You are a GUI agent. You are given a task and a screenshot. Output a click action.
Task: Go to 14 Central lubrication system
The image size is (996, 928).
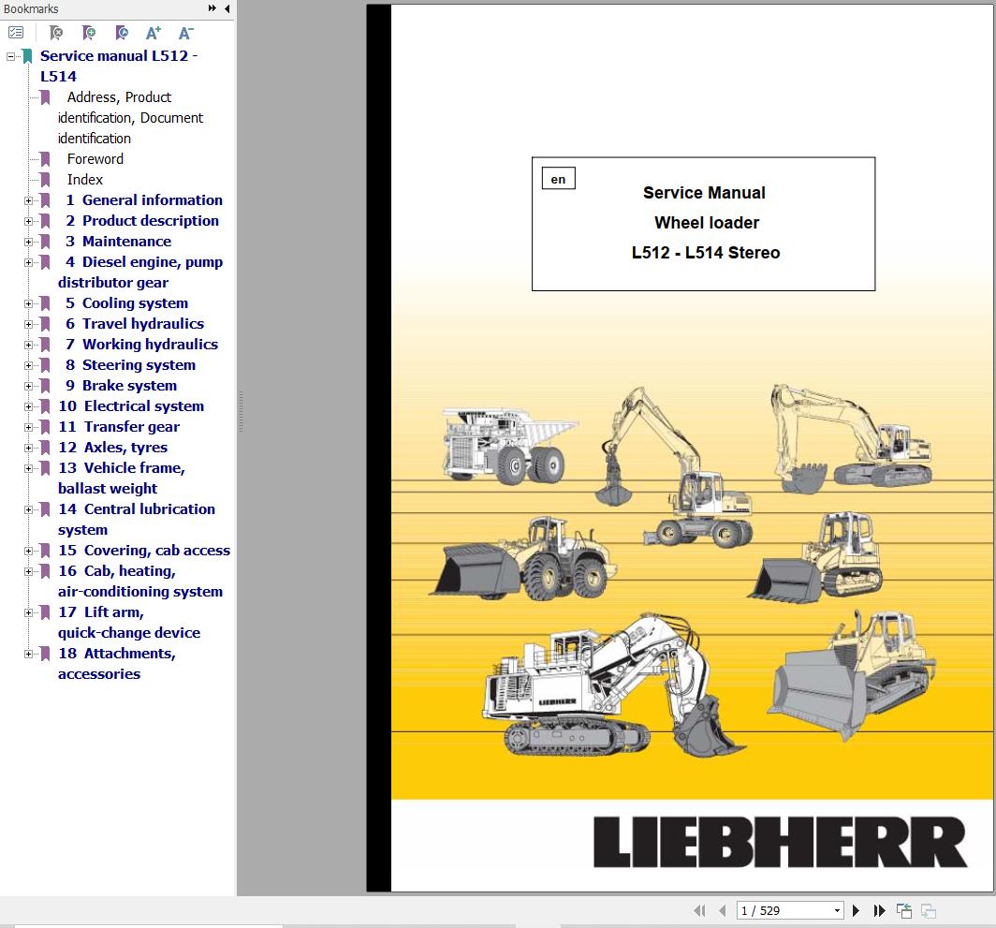[x=137, y=520]
